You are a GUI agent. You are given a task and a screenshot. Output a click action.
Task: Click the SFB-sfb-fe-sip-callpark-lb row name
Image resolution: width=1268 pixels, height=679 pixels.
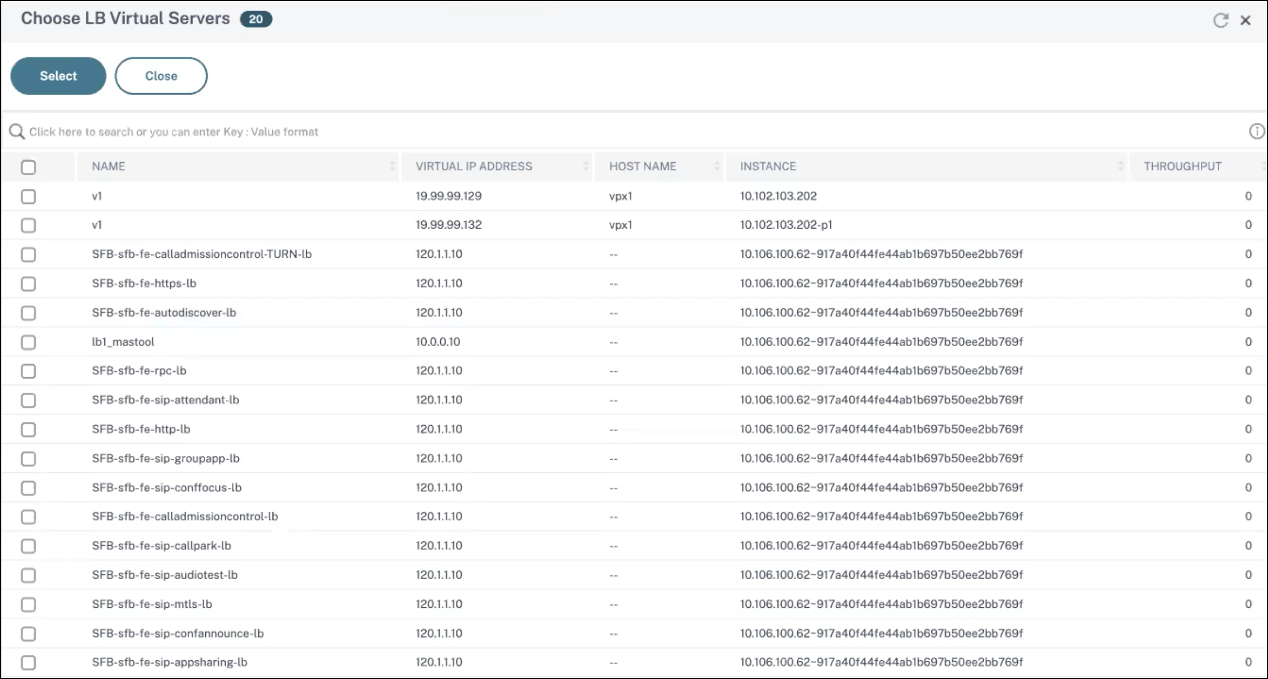[161, 546]
